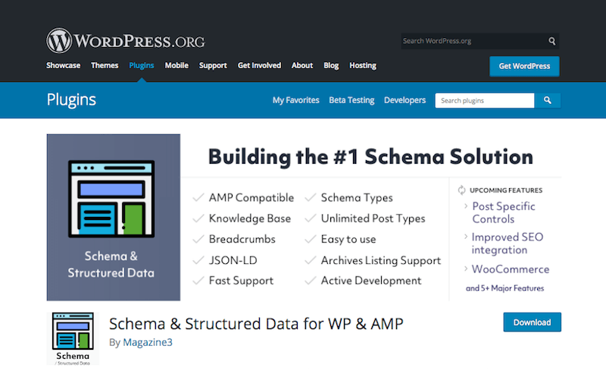606x374 pixels.
Task: Click the WordPress.org search magnifier icon
Action: [x=552, y=41]
